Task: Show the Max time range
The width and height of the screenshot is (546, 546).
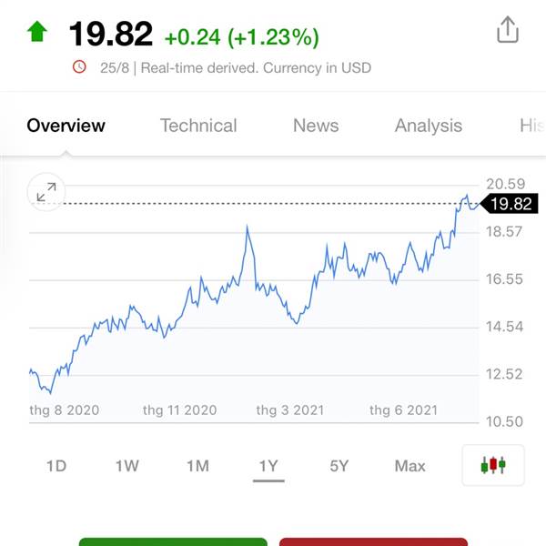Action: 409,466
